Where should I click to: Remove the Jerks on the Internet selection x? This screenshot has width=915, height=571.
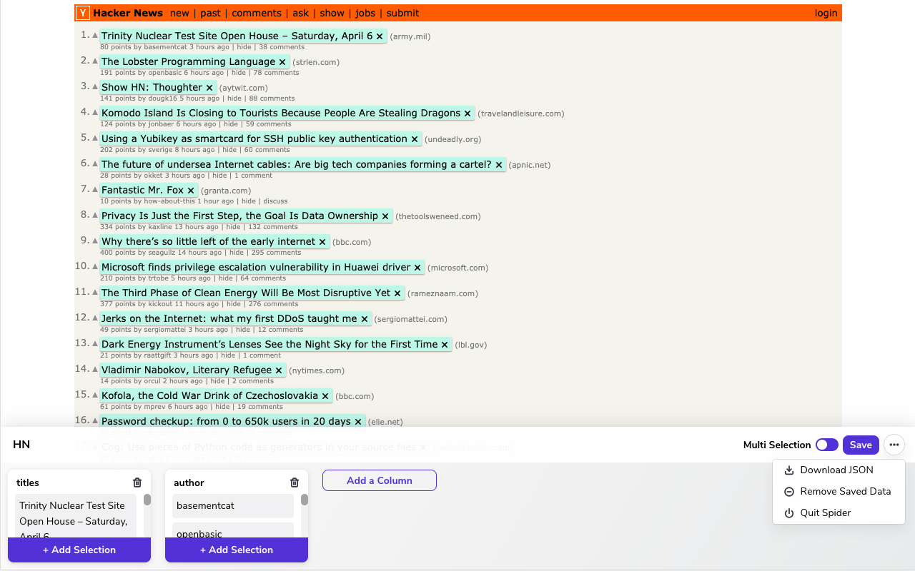click(x=365, y=319)
